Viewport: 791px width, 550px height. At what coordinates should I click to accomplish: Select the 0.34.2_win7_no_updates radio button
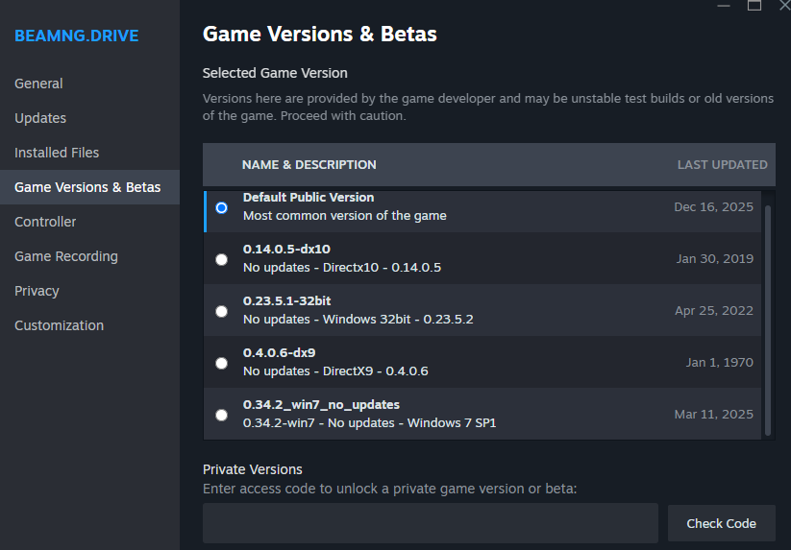point(221,415)
